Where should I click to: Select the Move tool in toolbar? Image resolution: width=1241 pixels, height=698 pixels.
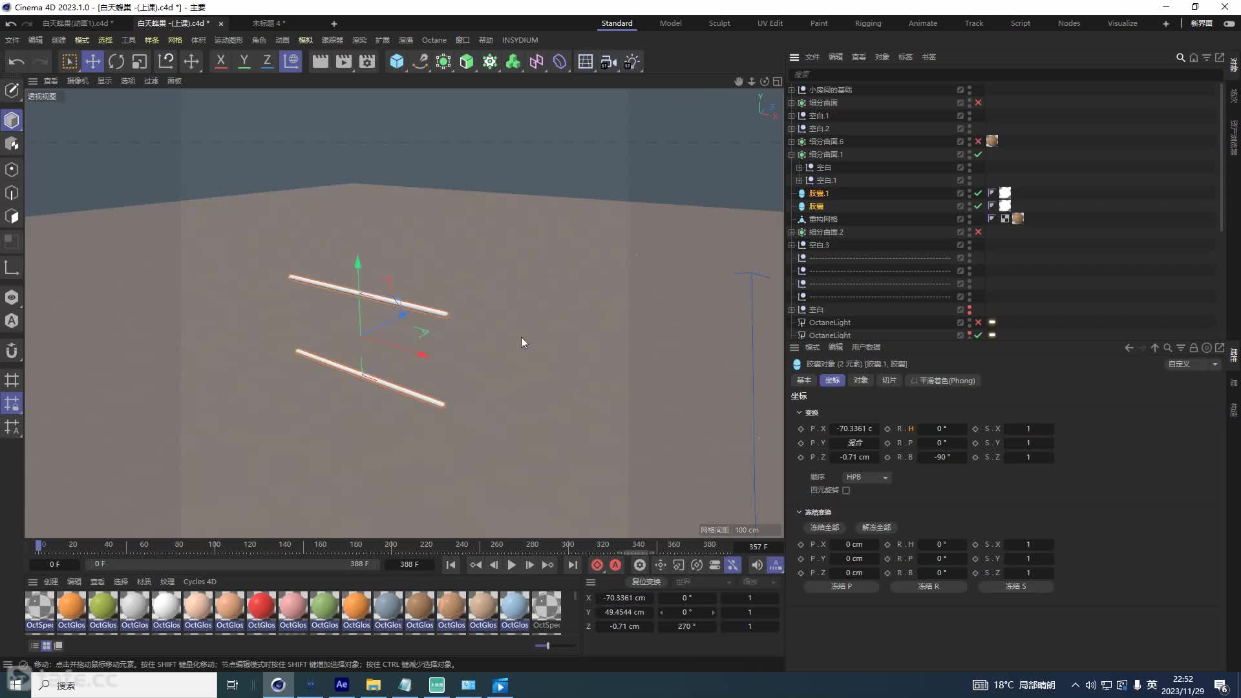[93, 61]
